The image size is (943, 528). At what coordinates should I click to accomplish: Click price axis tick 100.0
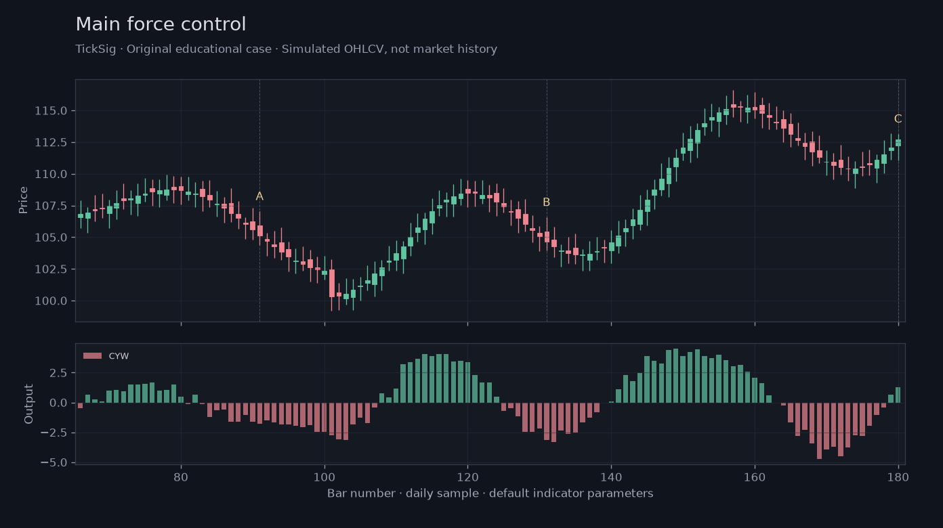(x=51, y=301)
